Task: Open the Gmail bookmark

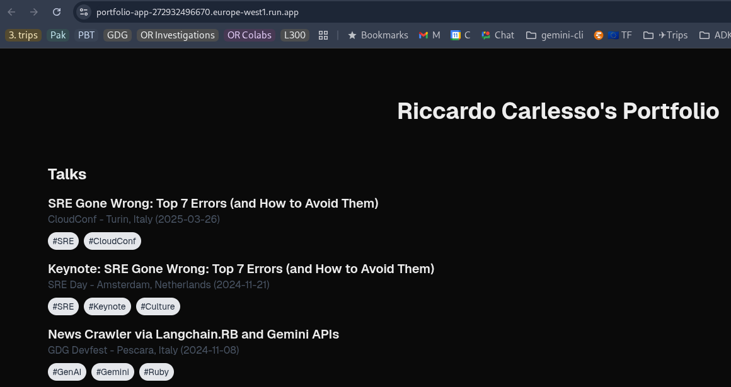Action: click(x=429, y=35)
